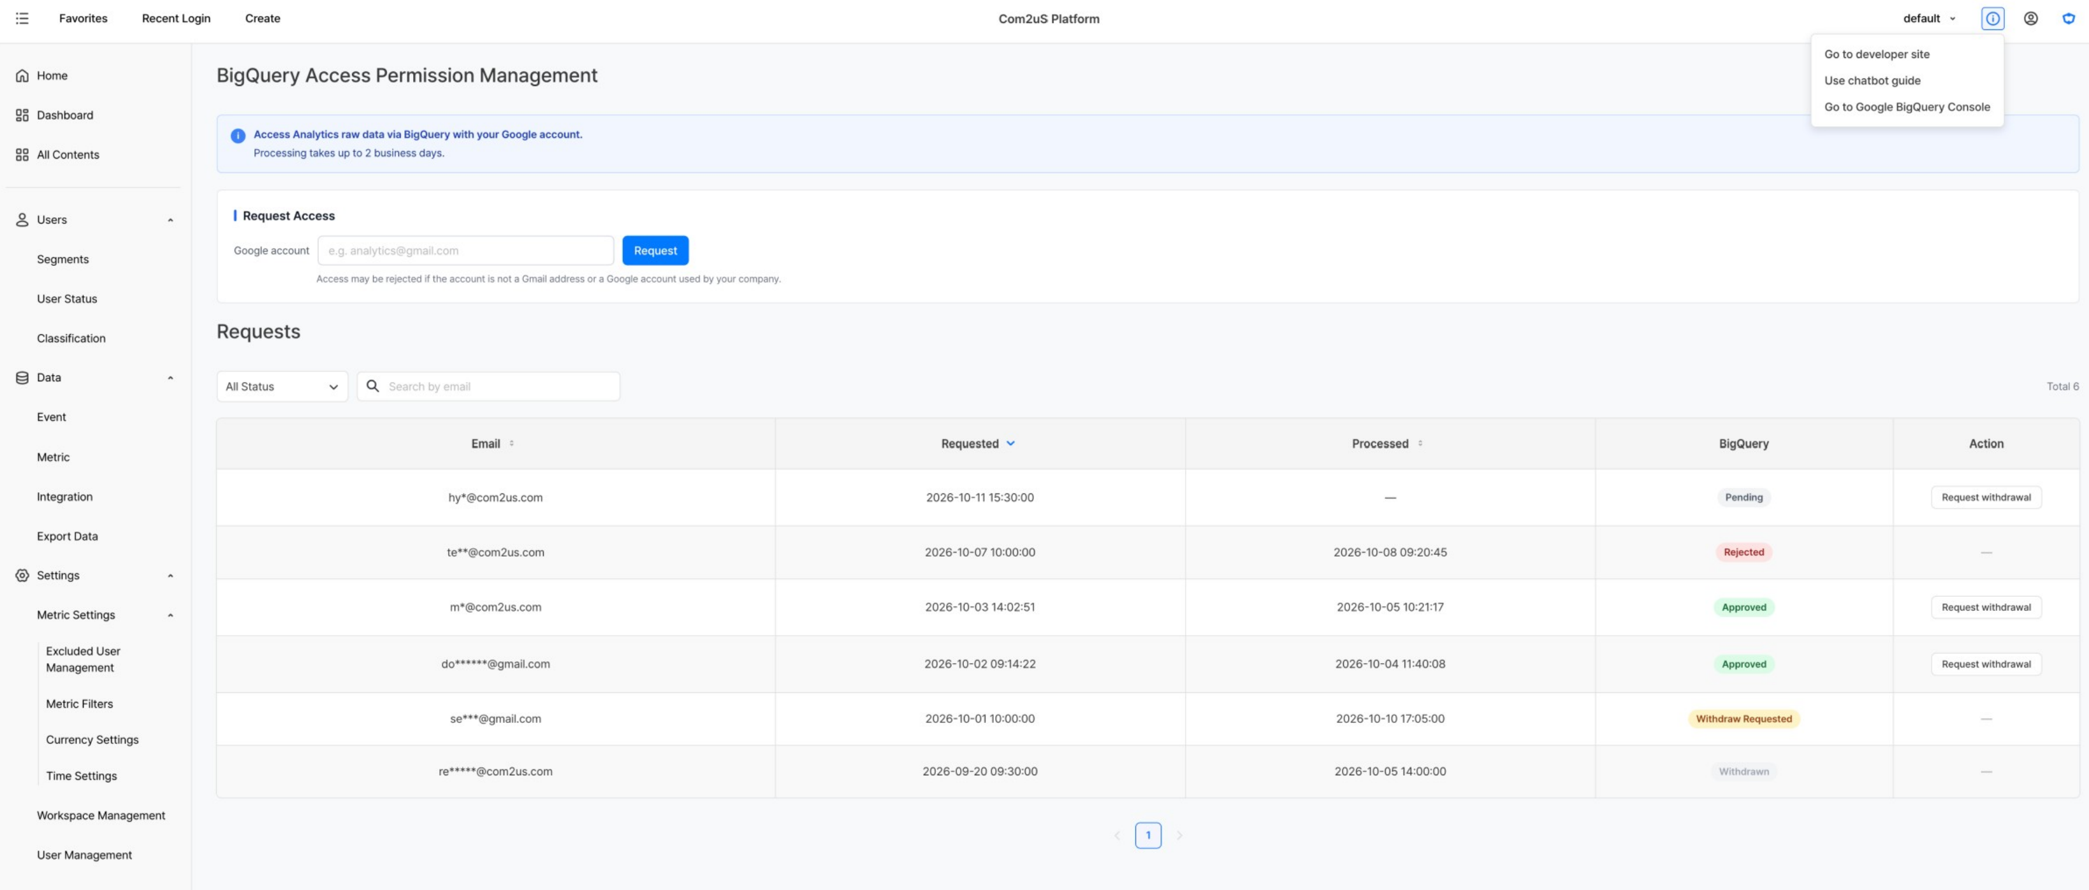This screenshot has height=890, width=2089.
Task: Click email re*****@com2us.com cell
Action: pyautogui.click(x=495, y=771)
